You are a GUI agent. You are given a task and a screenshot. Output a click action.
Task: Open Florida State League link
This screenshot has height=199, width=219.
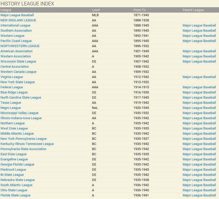(15, 196)
